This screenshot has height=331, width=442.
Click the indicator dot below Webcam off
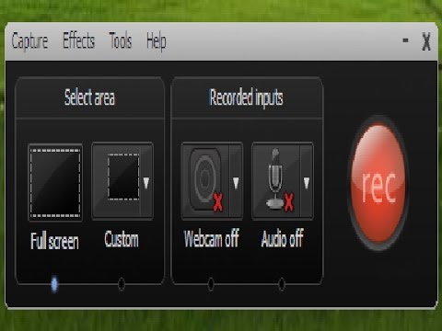tap(211, 284)
